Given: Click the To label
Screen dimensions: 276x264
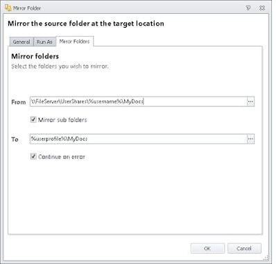Looking at the screenshot, I should coord(15,140).
